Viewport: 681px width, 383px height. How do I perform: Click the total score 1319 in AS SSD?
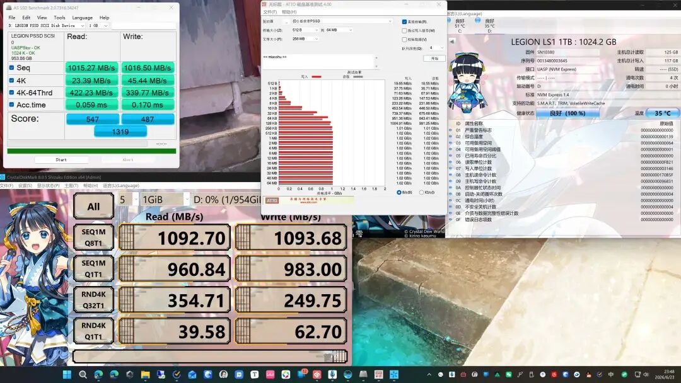[120, 132]
